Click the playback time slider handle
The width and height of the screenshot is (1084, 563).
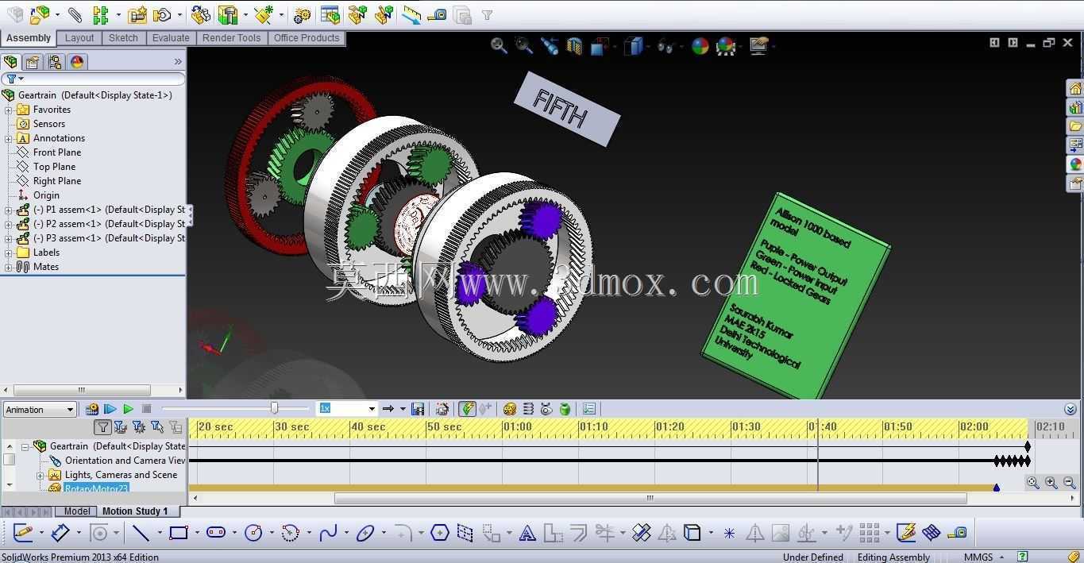pyautogui.click(x=274, y=408)
